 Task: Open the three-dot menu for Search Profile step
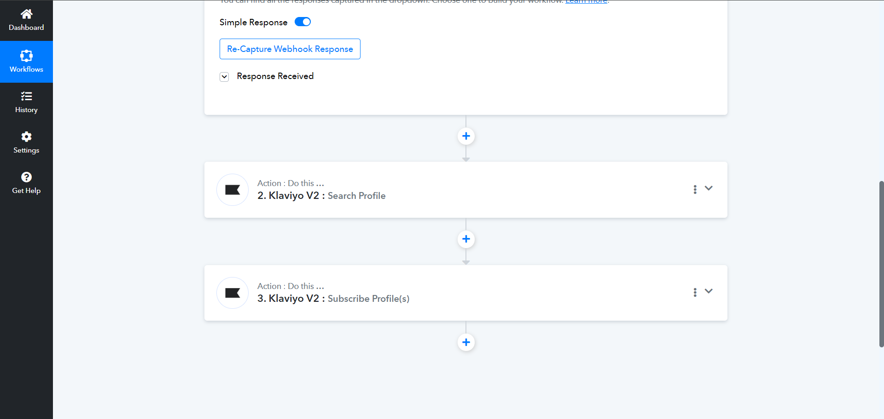pos(695,189)
